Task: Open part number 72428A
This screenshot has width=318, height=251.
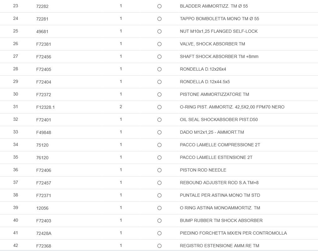Action: click(44, 234)
